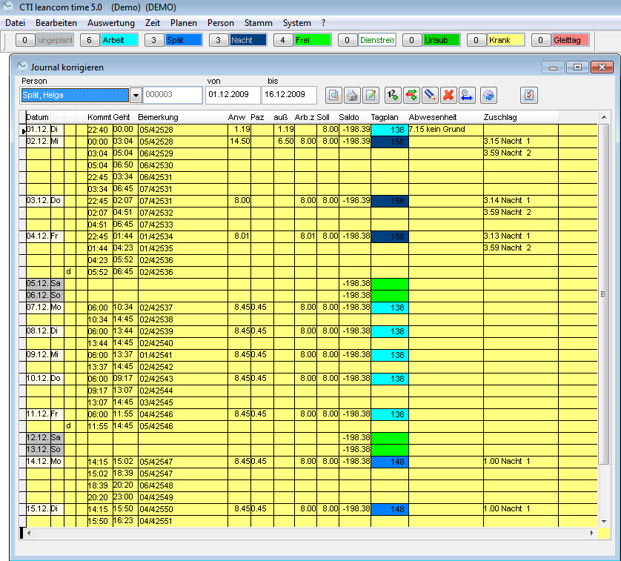Expand the Person dropdown arrow
This screenshot has width=621, height=561.
(x=136, y=95)
